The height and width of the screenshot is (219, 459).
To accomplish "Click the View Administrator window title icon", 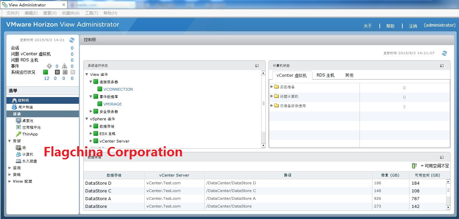I will [5, 5].
